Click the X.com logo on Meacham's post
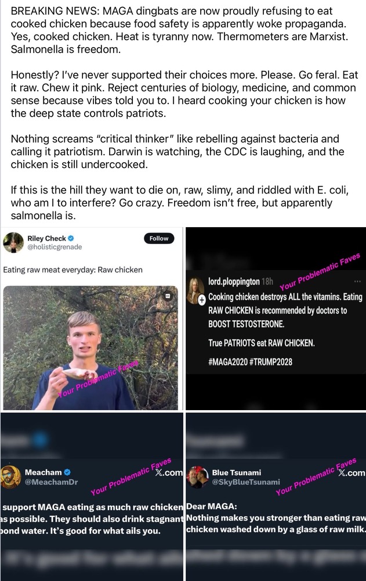Image resolution: width=366 pixels, height=581 pixels. 169,473
